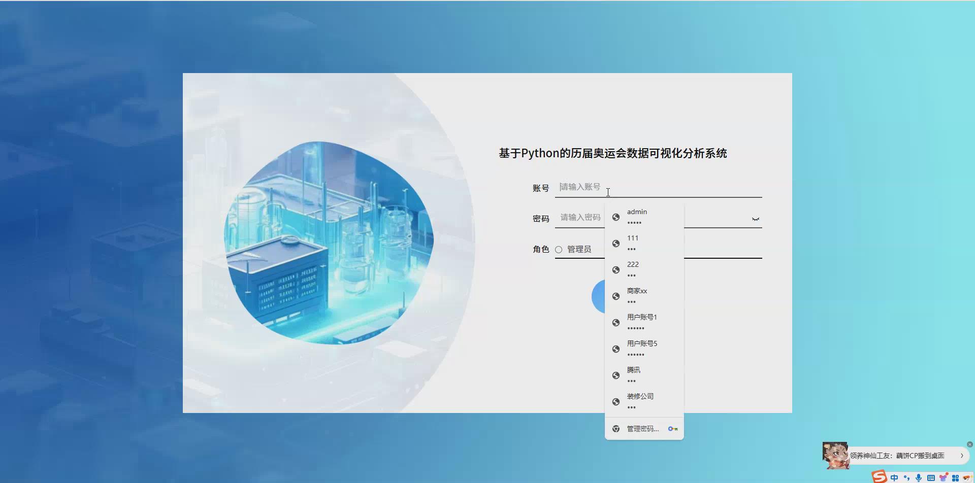The height and width of the screenshot is (483, 975).
Task: Click the punctuation mode icon in input bar
Action: pyautogui.click(x=906, y=477)
